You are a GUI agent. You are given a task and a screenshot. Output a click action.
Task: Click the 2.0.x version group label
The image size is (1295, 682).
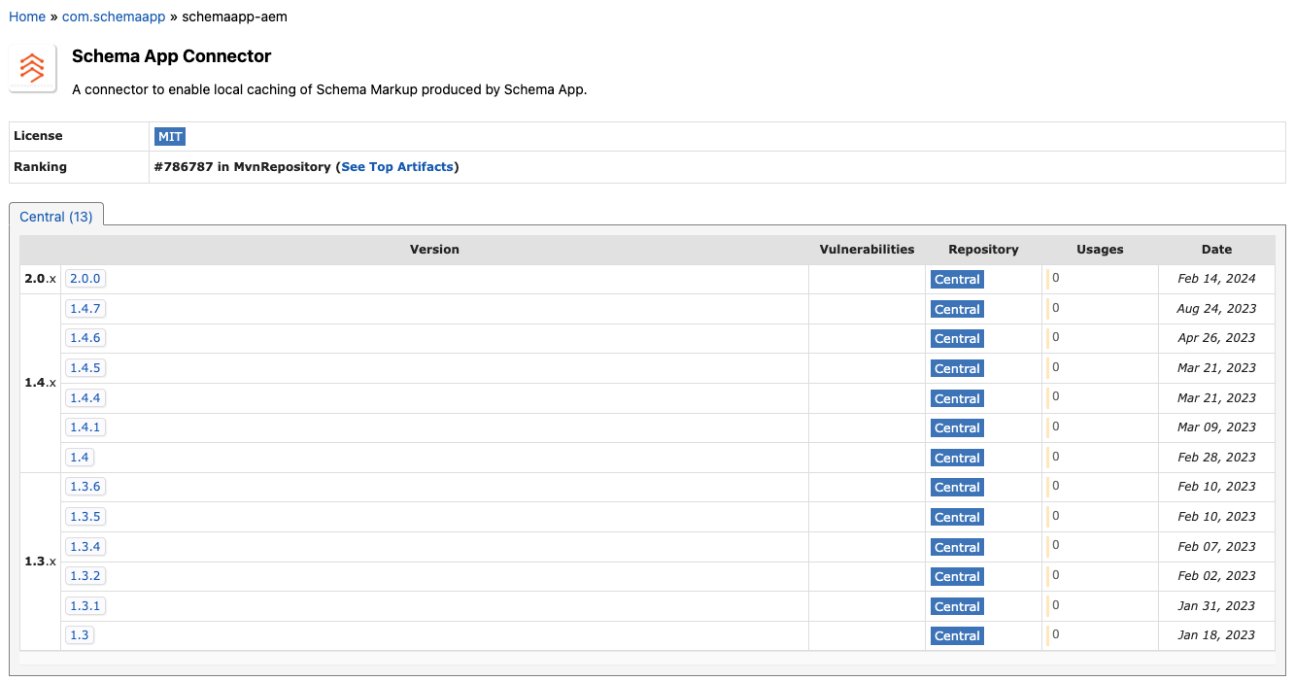point(40,279)
